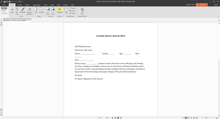Click the zoom in plus button
The image size is (220, 119).
[x=213, y=118]
